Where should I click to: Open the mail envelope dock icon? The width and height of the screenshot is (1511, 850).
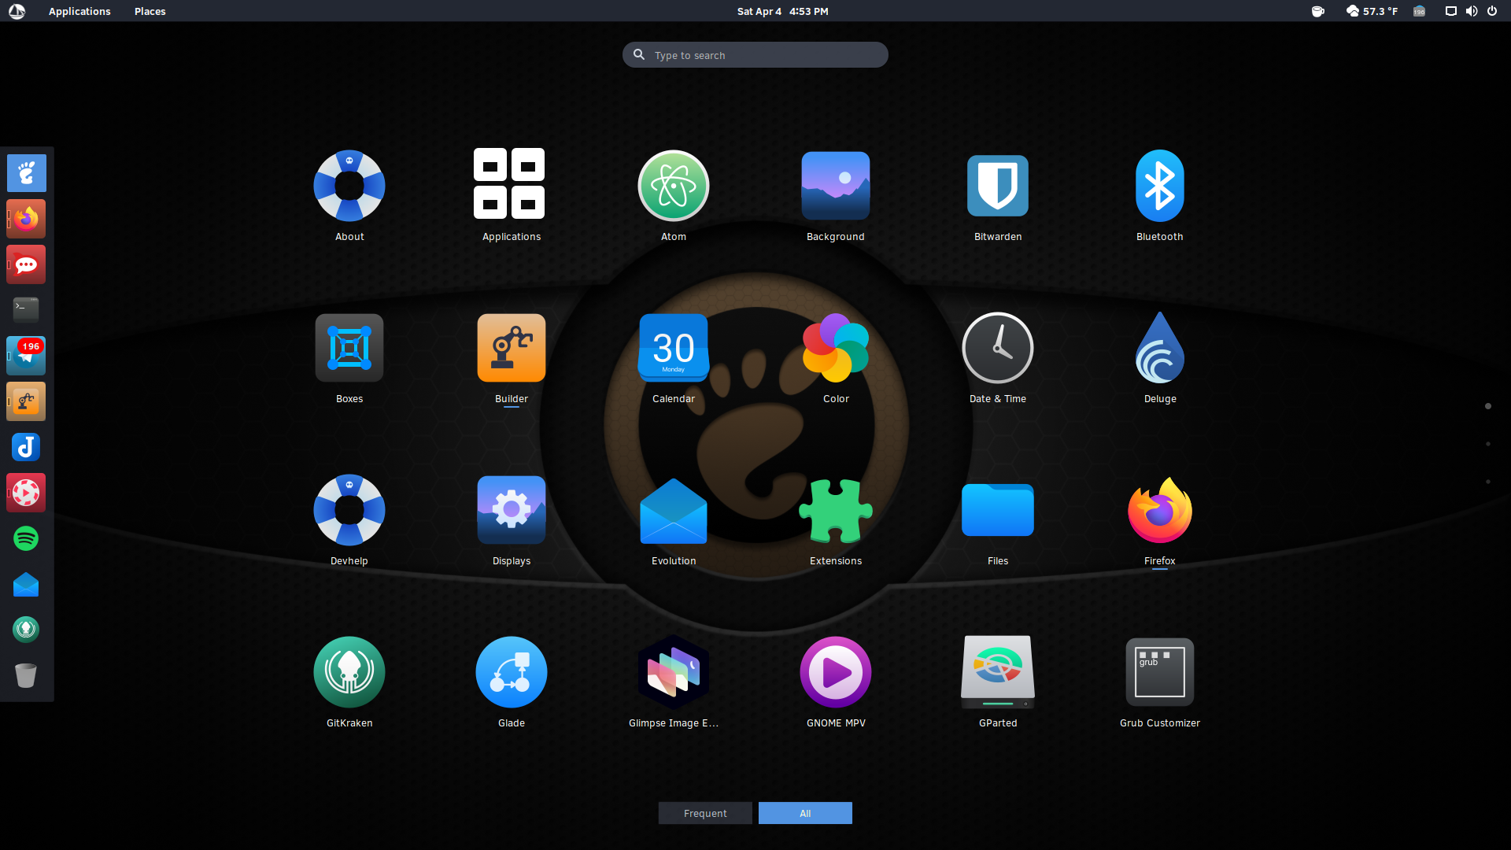coord(26,584)
